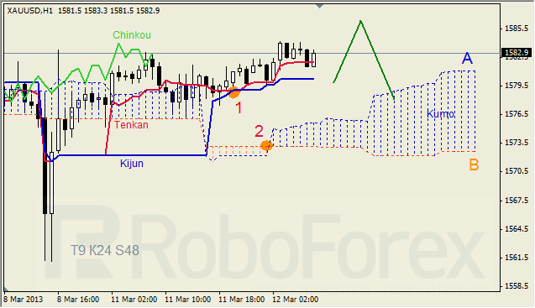Click the 12 Mar 02:00 time label
Image resolution: width=535 pixels, height=308 pixels.
[x=295, y=300]
